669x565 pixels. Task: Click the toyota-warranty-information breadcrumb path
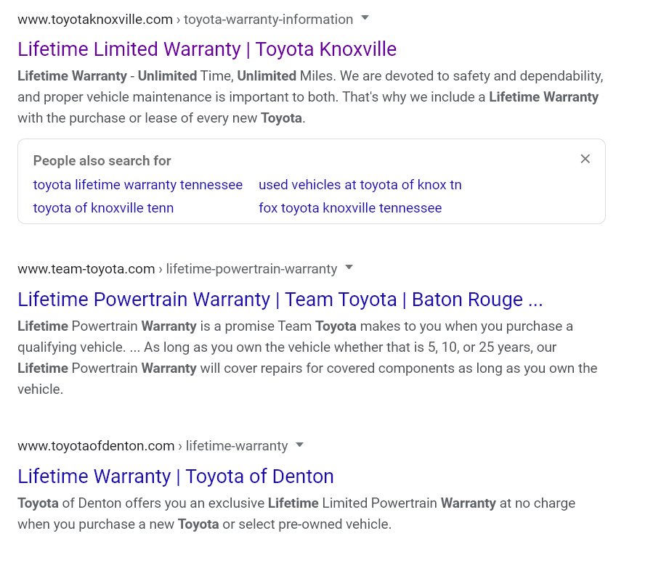pos(268,20)
